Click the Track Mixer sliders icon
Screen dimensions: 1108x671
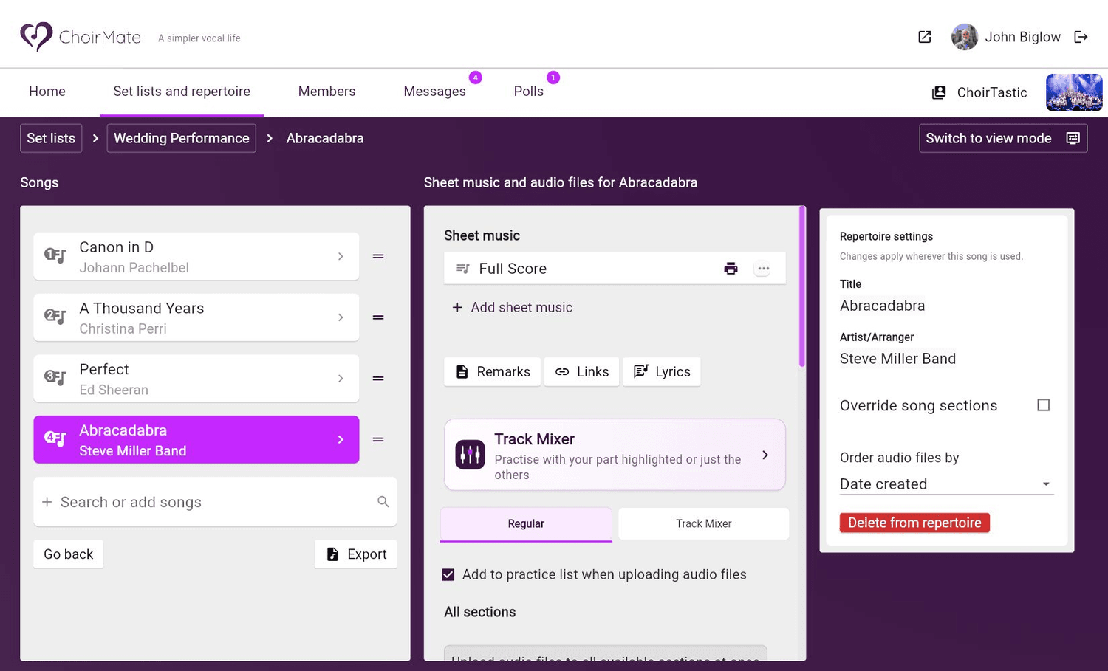(470, 455)
